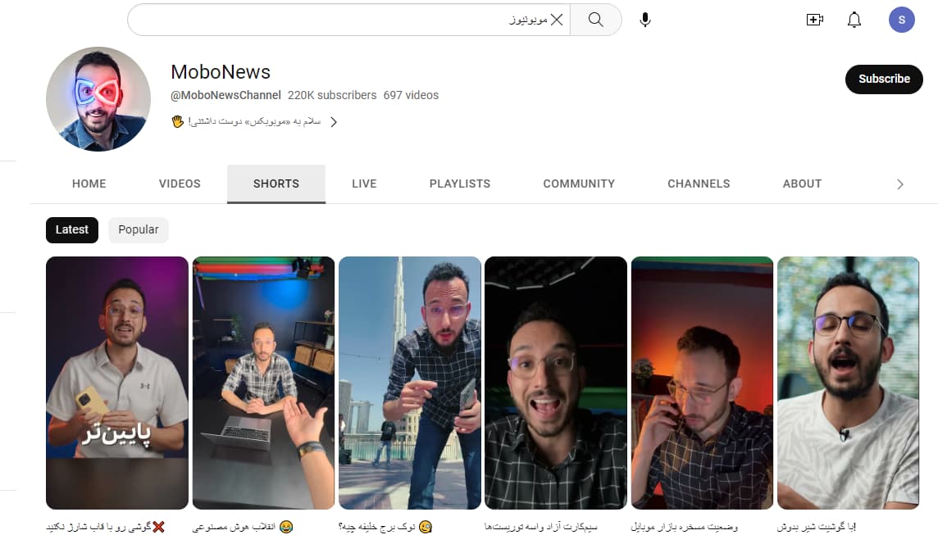
Task: Click the title under the white shirt short
Action: (x=817, y=527)
